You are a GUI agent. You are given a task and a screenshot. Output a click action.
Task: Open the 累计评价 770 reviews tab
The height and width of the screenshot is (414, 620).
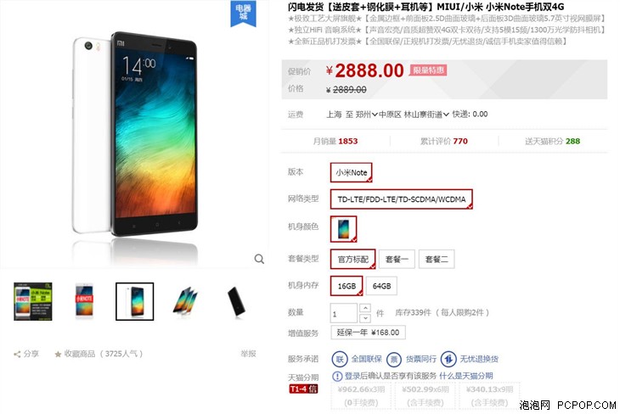point(443,141)
